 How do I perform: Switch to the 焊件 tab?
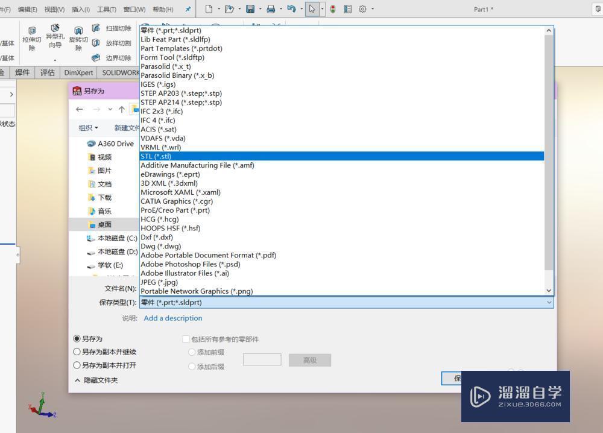point(22,72)
